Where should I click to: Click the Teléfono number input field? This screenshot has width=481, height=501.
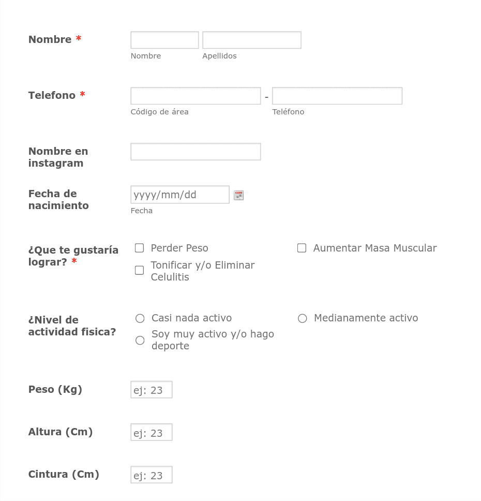337,96
